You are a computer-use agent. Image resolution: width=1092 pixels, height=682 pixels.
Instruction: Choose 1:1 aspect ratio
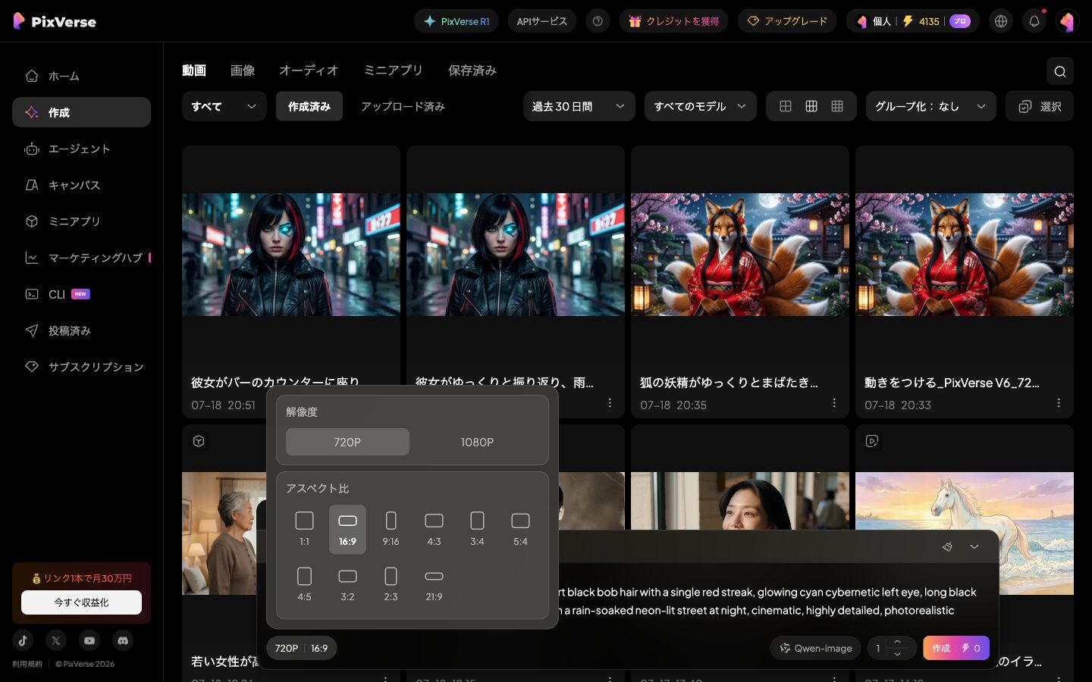pos(304,529)
